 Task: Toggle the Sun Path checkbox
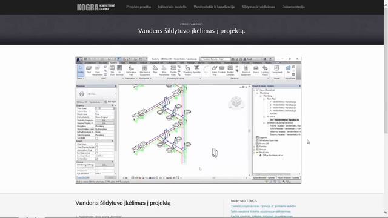coord(96,138)
